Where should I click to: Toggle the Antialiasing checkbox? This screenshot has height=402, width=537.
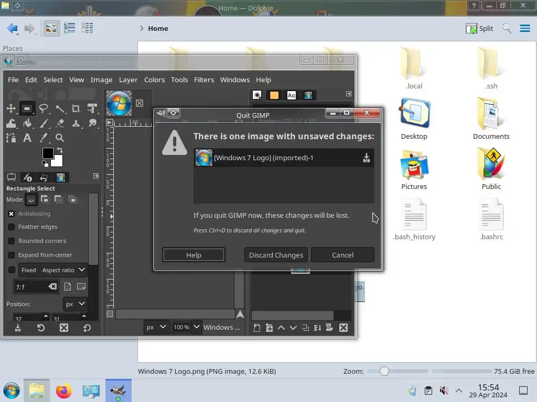[x=12, y=214]
